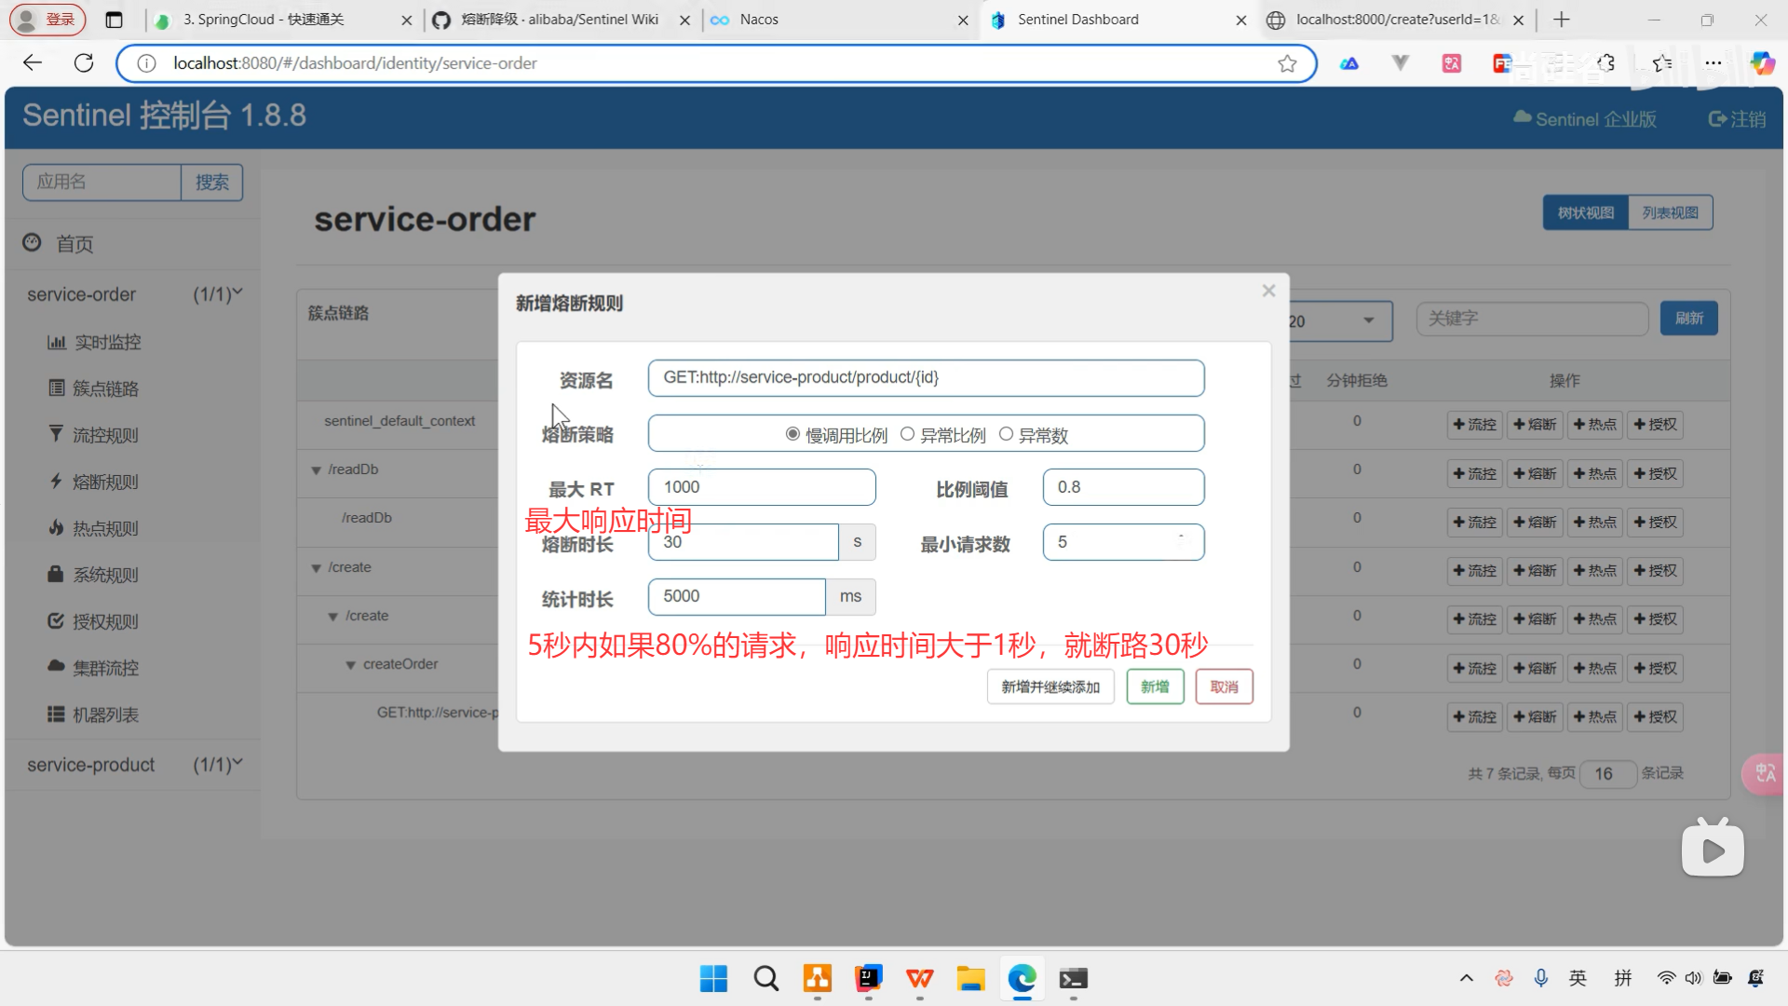Open 热点规则 flame icon item
1788x1006 pixels.
[x=57, y=528]
